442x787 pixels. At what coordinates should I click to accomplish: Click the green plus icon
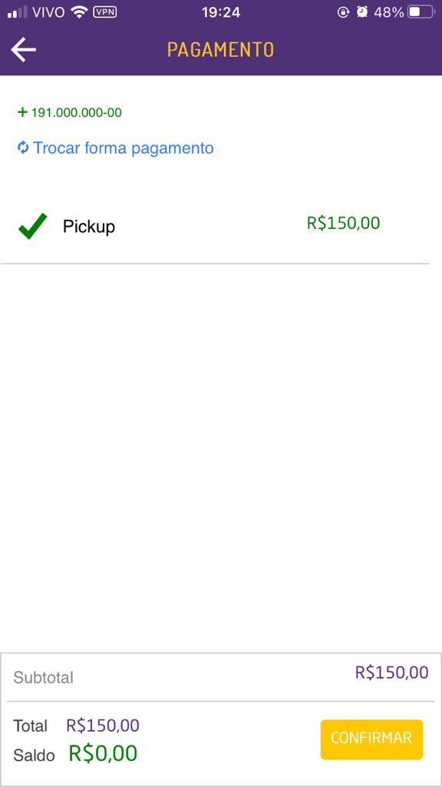[22, 112]
